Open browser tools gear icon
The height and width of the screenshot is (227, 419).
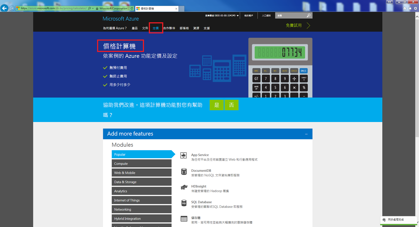tap(415, 8)
